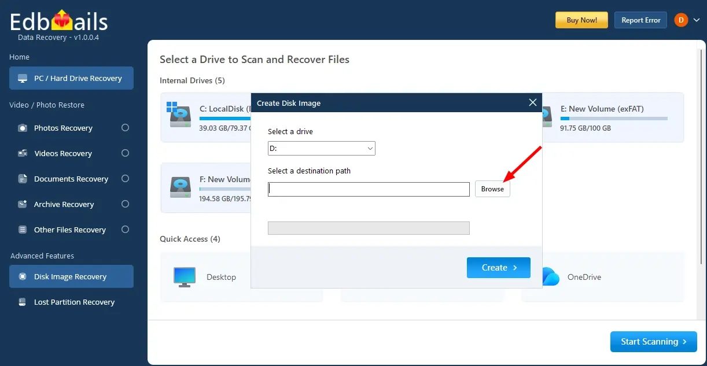Click the Buy Now! button

pyautogui.click(x=582, y=20)
